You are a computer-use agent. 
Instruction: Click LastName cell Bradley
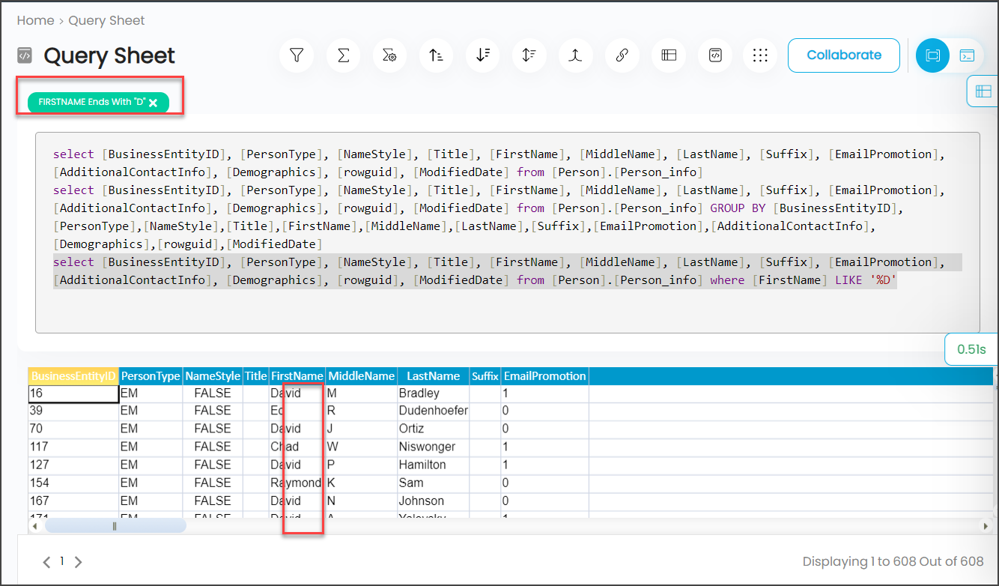coord(433,393)
